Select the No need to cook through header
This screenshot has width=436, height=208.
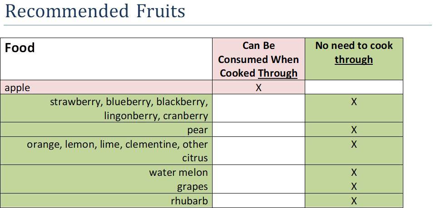(x=354, y=53)
